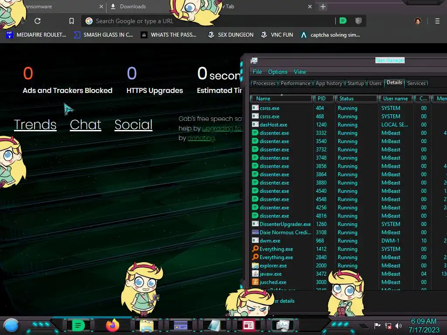
Task: Sort by the Status column header
Action: point(356,99)
